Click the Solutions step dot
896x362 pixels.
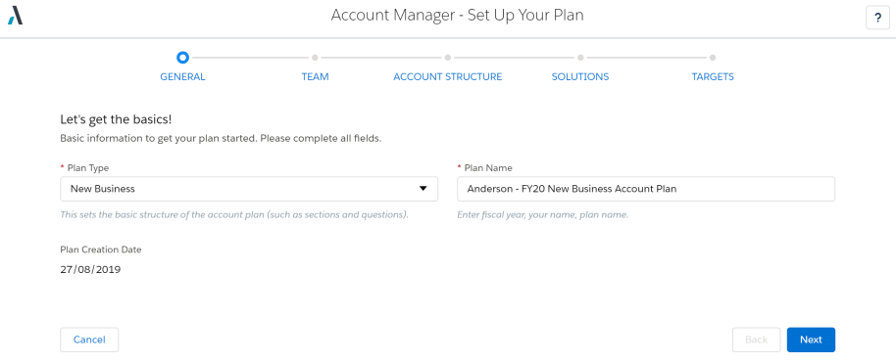580,58
